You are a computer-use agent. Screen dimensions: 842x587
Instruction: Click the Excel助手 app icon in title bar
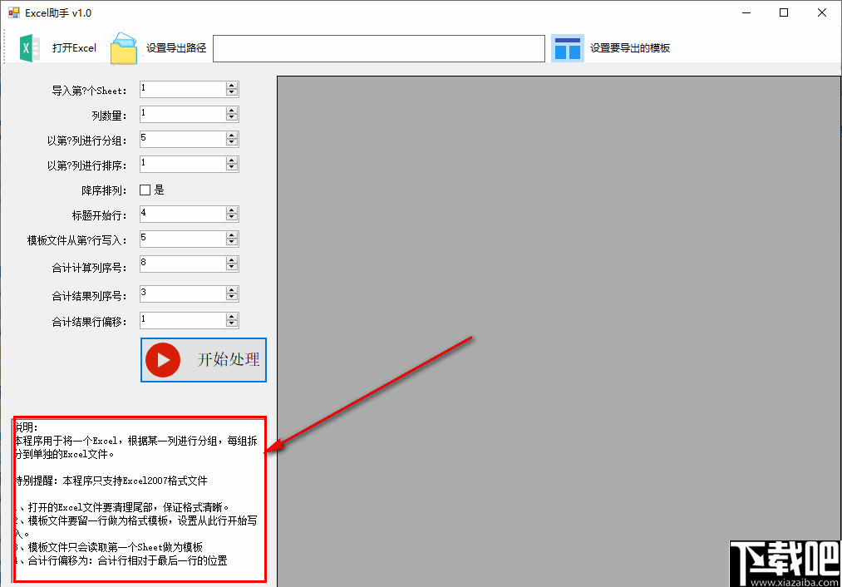tap(14, 12)
